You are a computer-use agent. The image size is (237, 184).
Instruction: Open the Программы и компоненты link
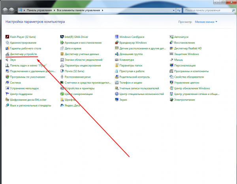pos(191,71)
